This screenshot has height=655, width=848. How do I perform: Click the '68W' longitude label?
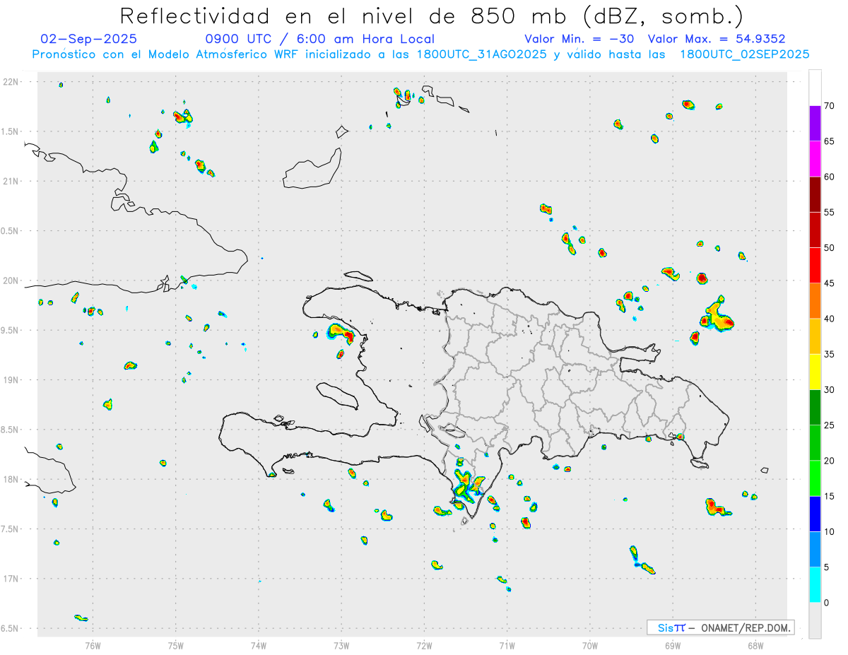click(755, 645)
